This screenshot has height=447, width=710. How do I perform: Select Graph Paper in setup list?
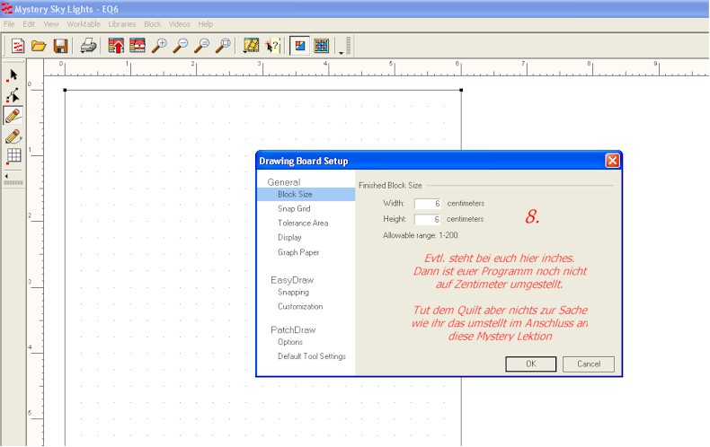pos(298,252)
